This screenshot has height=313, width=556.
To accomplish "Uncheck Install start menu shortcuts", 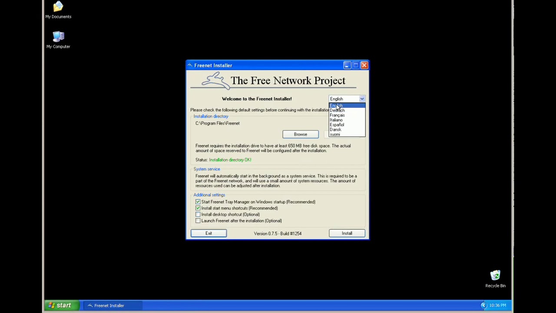I will pos(198,208).
